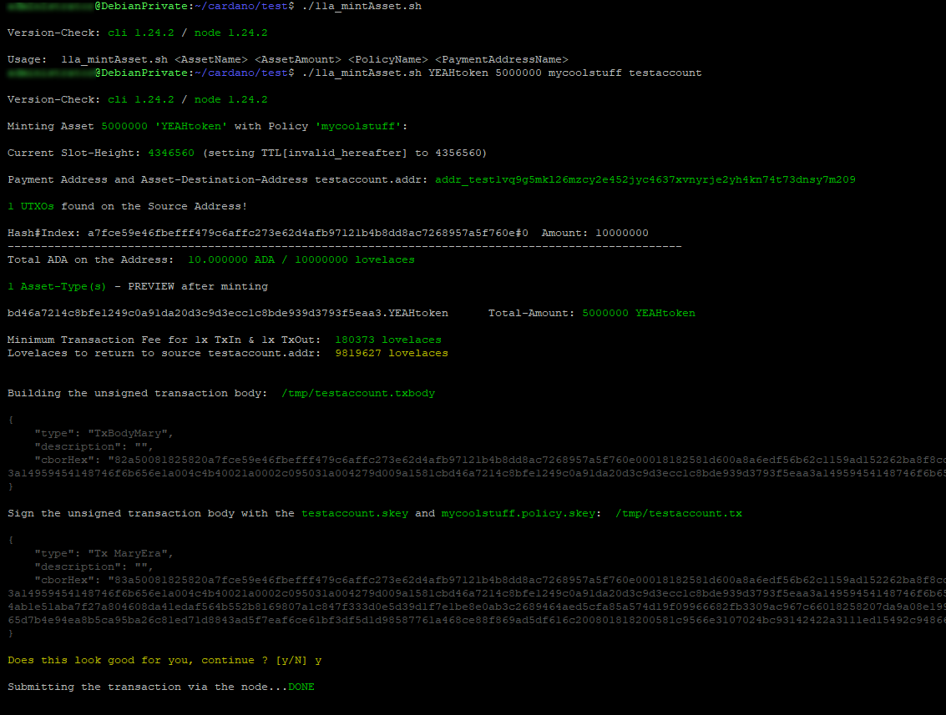Click 'mycoolstuff.policy.skey' file name
The image size is (946, 715).
click(519, 514)
